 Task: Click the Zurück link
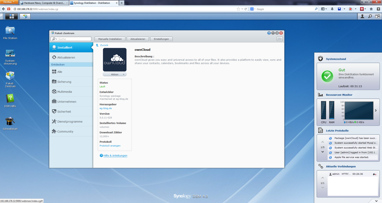coord(104,45)
